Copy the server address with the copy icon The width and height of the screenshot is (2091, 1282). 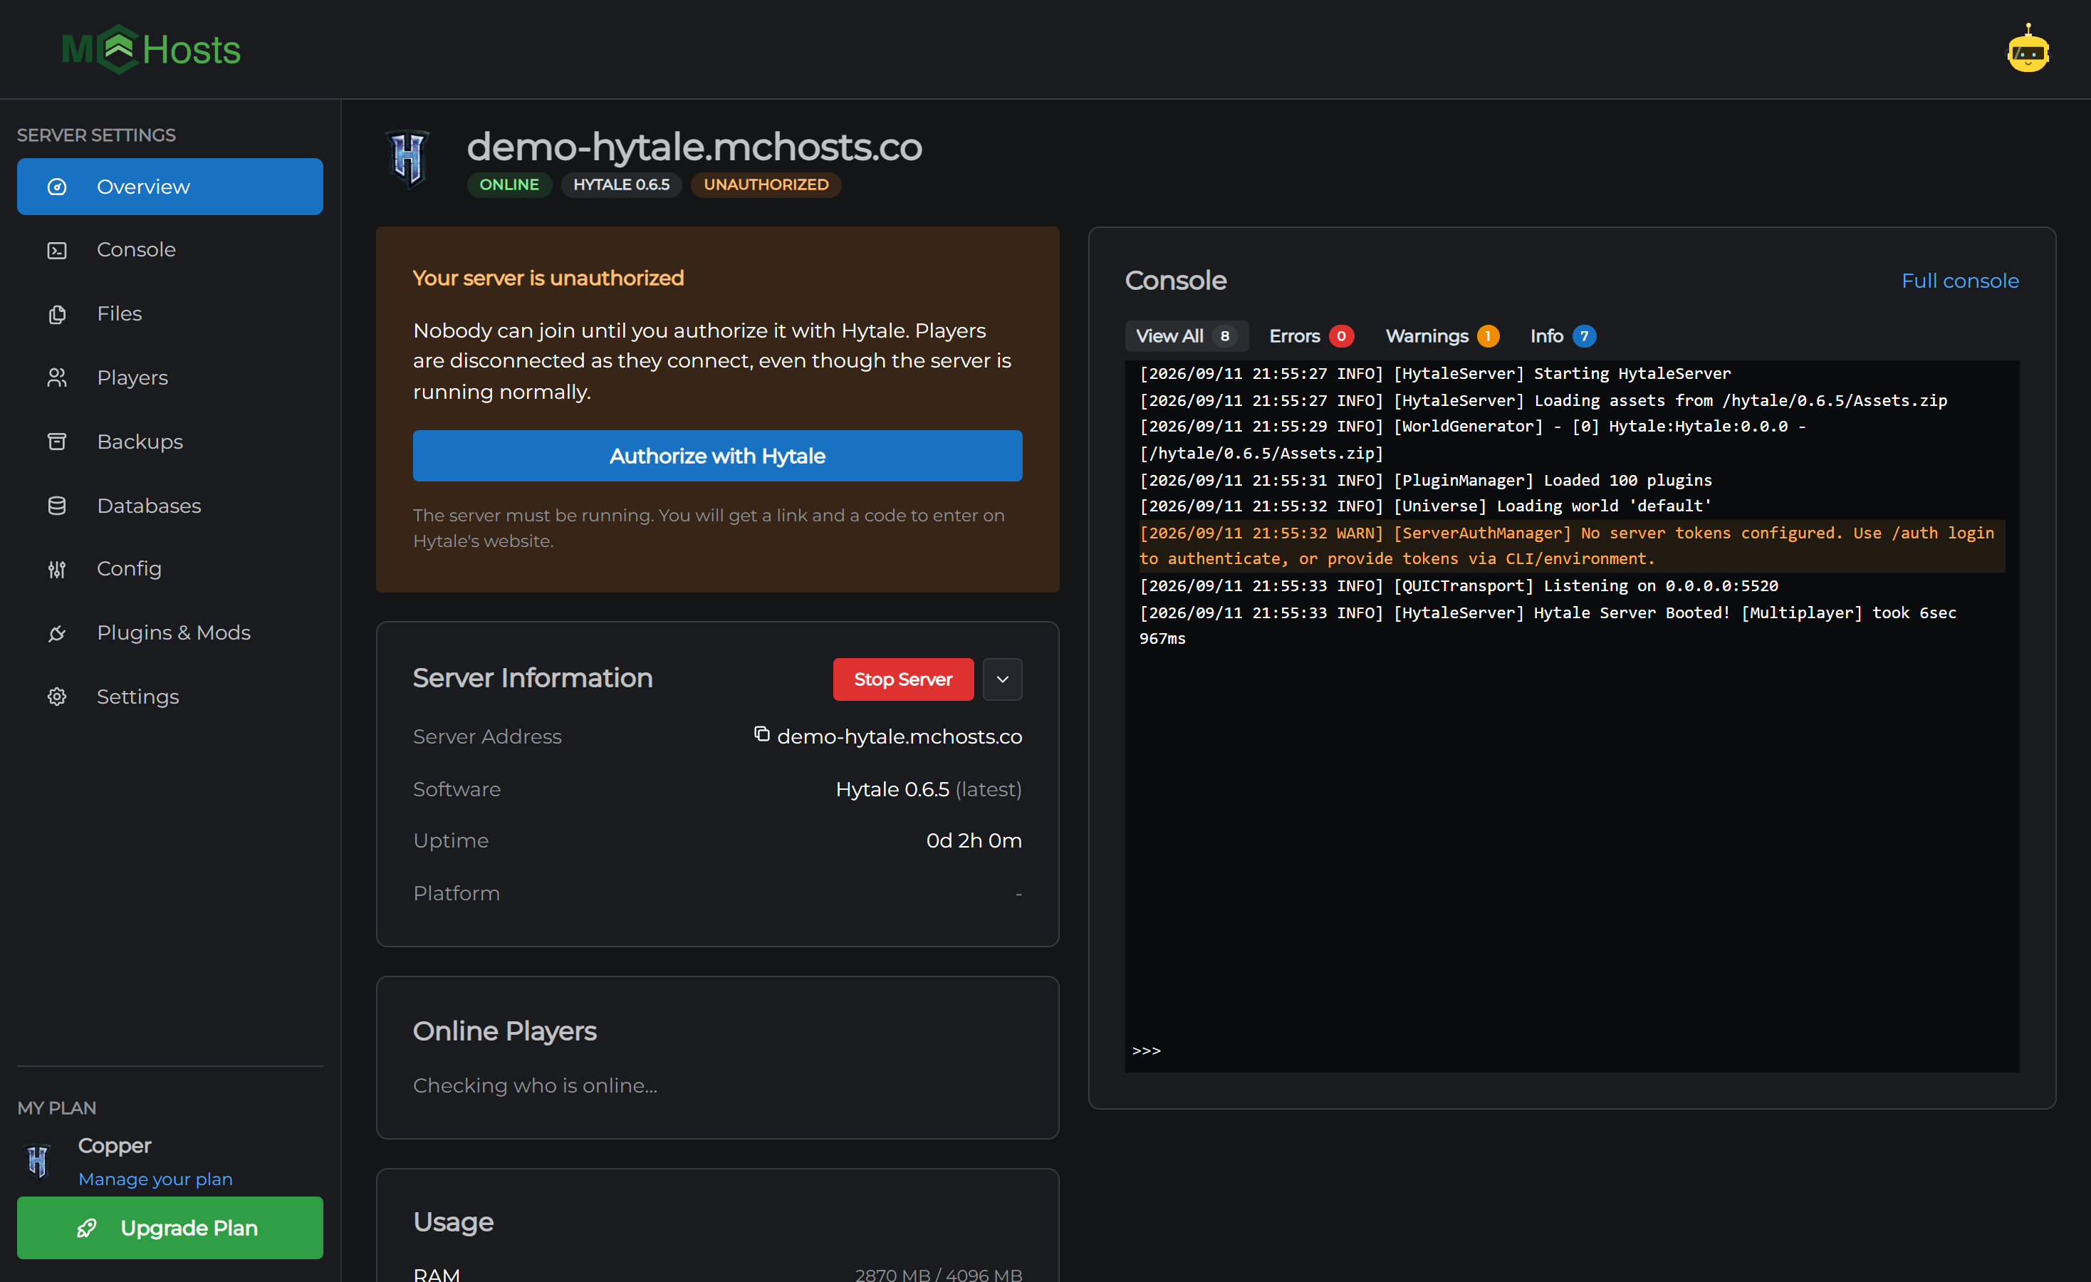tap(761, 734)
